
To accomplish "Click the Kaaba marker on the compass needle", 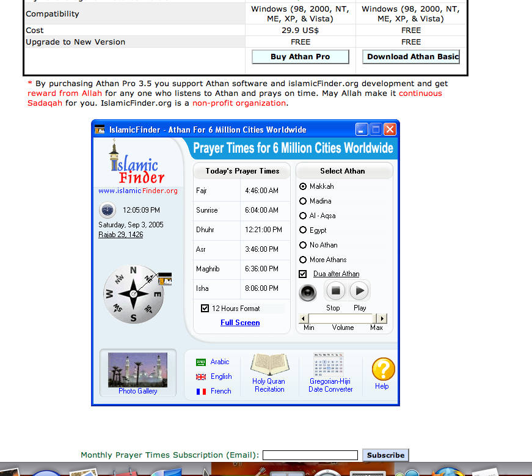I will pos(166,279).
